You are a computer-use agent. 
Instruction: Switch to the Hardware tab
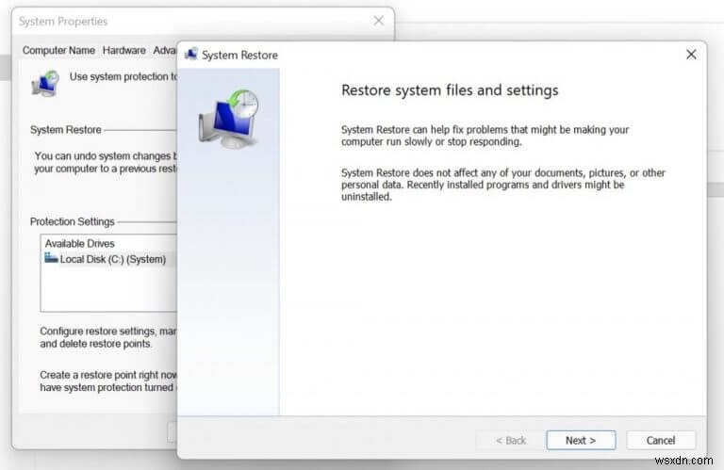point(123,50)
